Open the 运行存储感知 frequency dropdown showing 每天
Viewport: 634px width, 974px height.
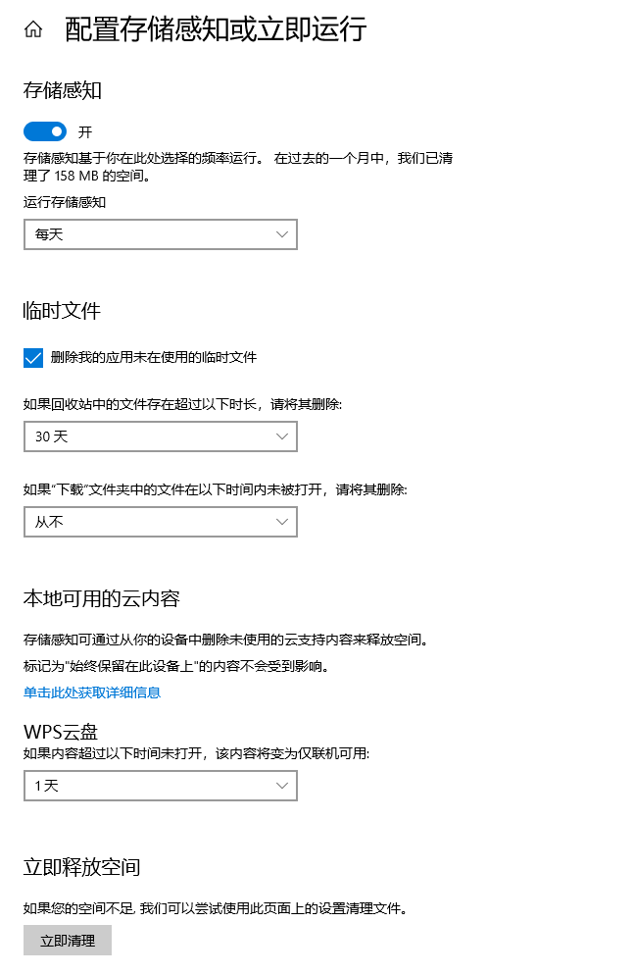[161, 234]
